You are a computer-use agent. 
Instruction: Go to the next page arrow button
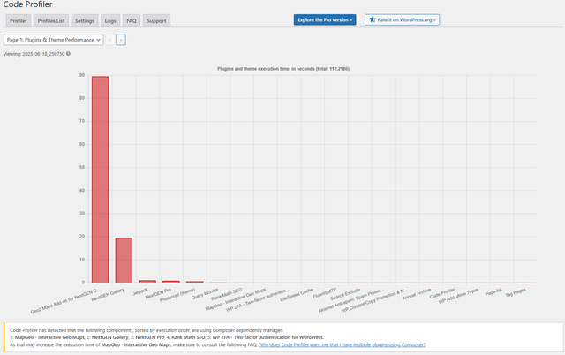click(121, 40)
